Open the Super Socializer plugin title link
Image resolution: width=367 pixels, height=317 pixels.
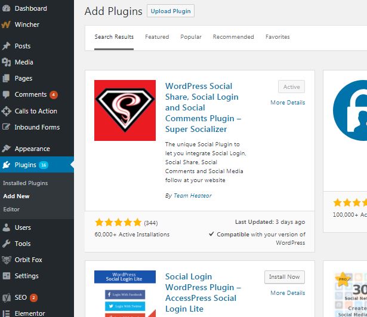(x=203, y=107)
